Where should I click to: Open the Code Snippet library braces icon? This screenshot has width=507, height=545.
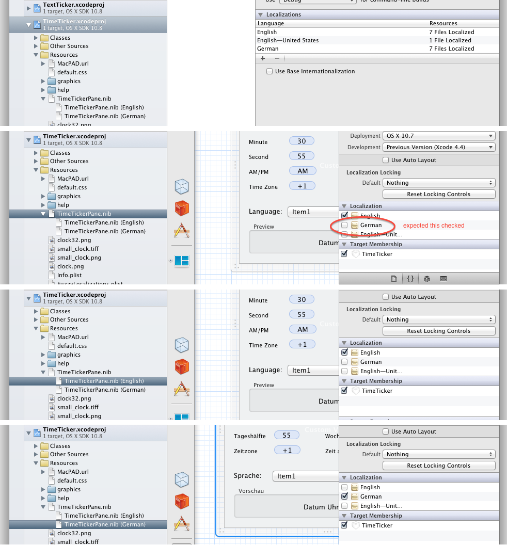tap(410, 278)
